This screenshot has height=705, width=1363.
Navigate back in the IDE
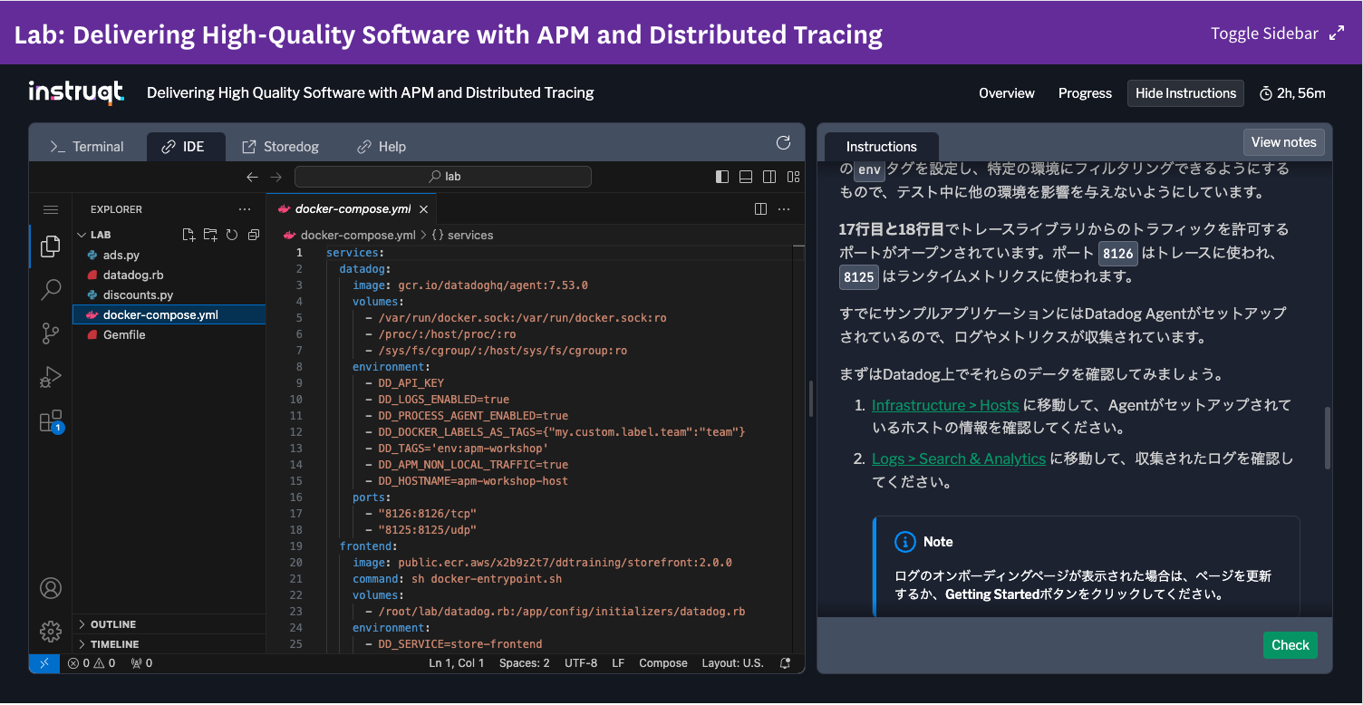pos(253,177)
